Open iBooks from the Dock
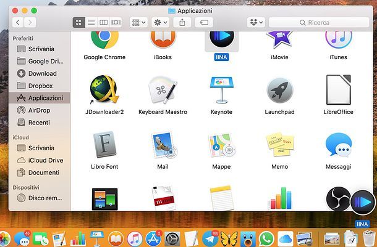Screen dimensions: 377x247 (116, 239)
